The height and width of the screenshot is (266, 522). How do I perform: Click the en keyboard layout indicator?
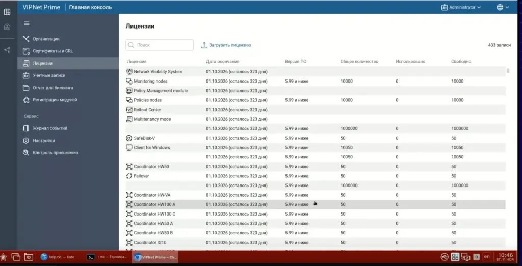click(487, 257)
